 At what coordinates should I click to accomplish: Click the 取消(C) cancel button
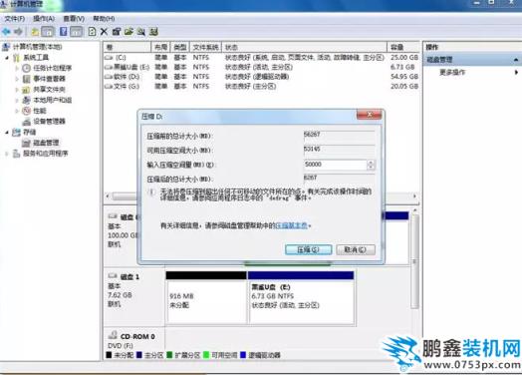356,249
